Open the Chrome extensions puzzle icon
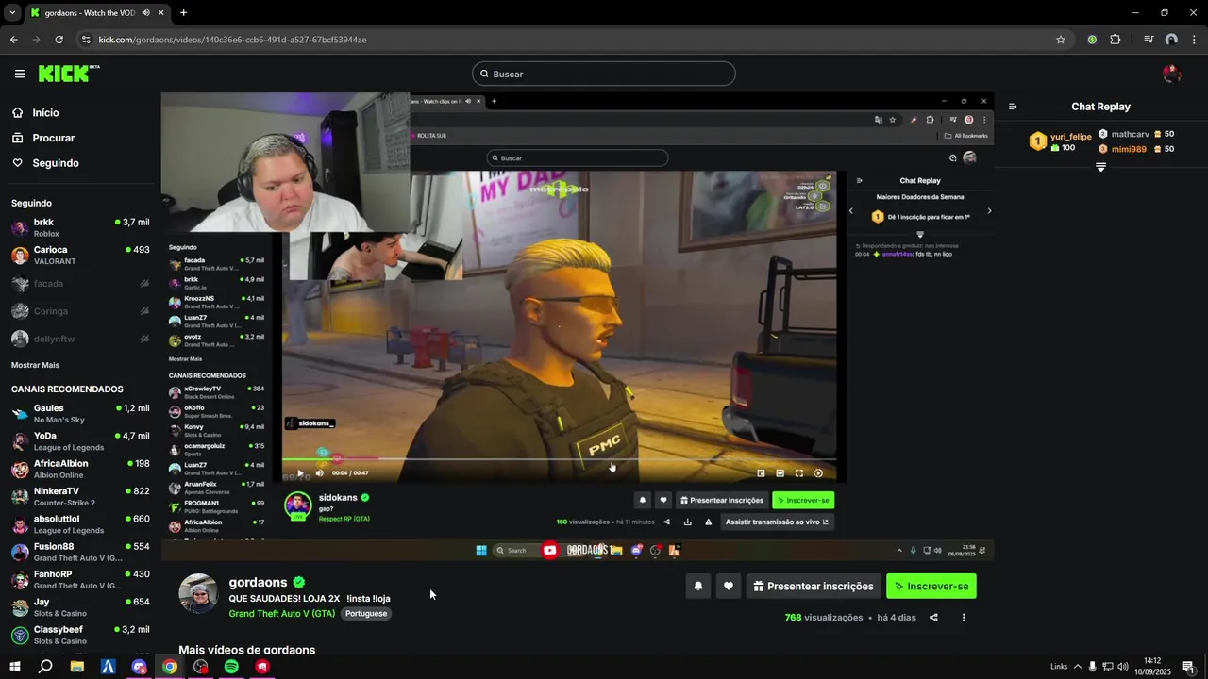1208x679 pixels. [1116, 40]
